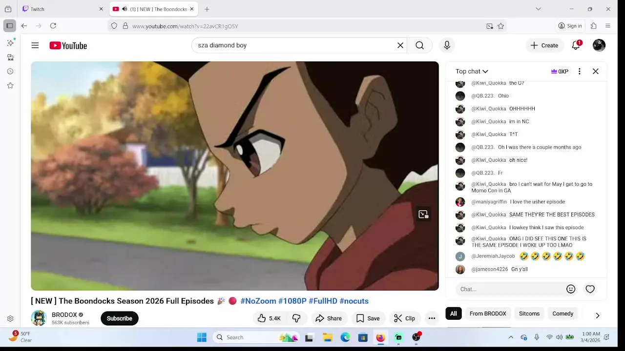The image size is (625, 351).
Task: Create a Clip of the video
Action: pos(404,318)
